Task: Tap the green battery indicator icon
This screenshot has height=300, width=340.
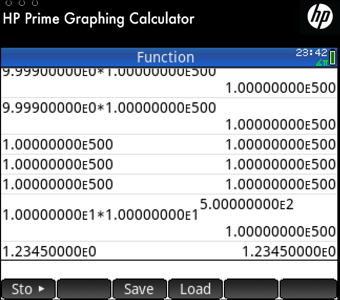Action: tap(333, 58)
